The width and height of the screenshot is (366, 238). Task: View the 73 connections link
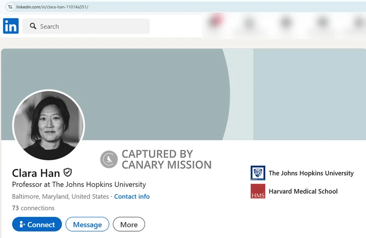pos(33,208)
